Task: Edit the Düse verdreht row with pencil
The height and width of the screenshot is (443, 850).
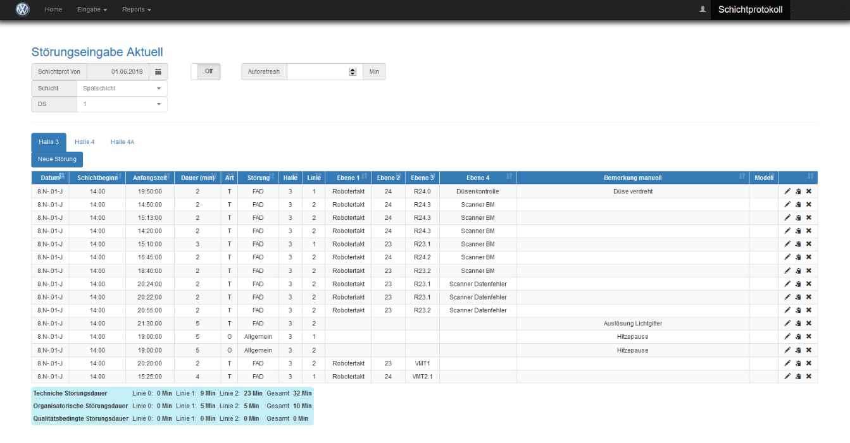Action: click(787, 191)
